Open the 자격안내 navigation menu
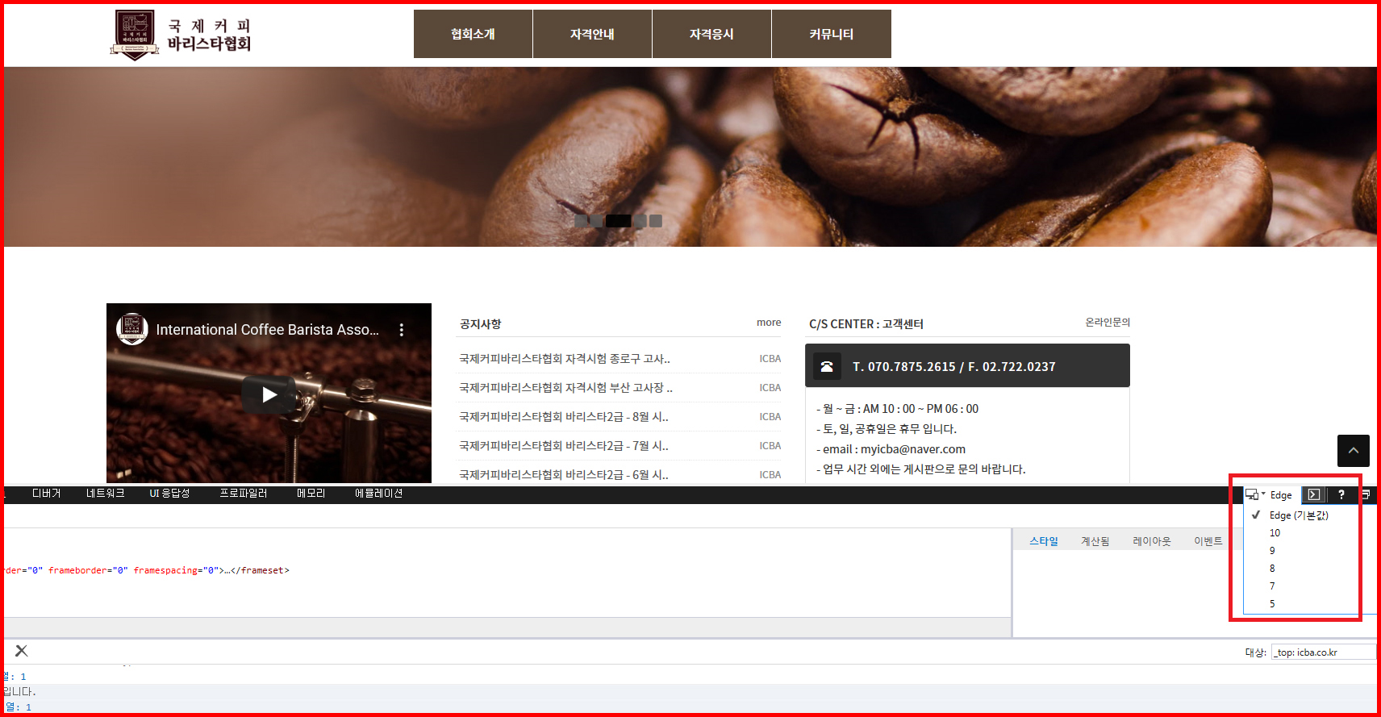 tap(592, 34)
